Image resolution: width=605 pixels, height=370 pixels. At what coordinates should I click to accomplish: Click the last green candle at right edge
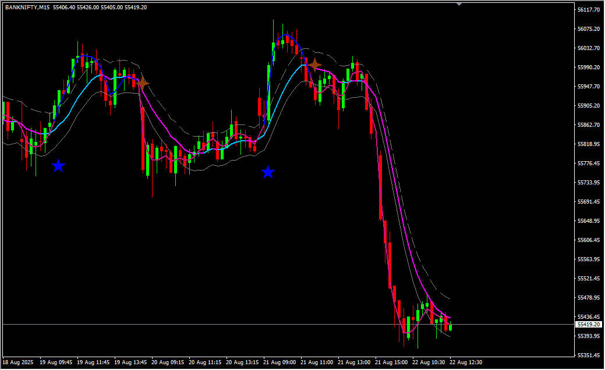pos(450,327)
